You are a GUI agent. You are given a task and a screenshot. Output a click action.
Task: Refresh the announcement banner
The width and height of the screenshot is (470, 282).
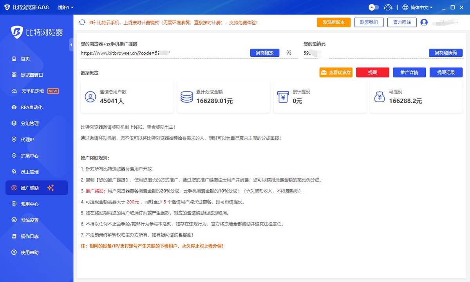click(x=81, y=22)
